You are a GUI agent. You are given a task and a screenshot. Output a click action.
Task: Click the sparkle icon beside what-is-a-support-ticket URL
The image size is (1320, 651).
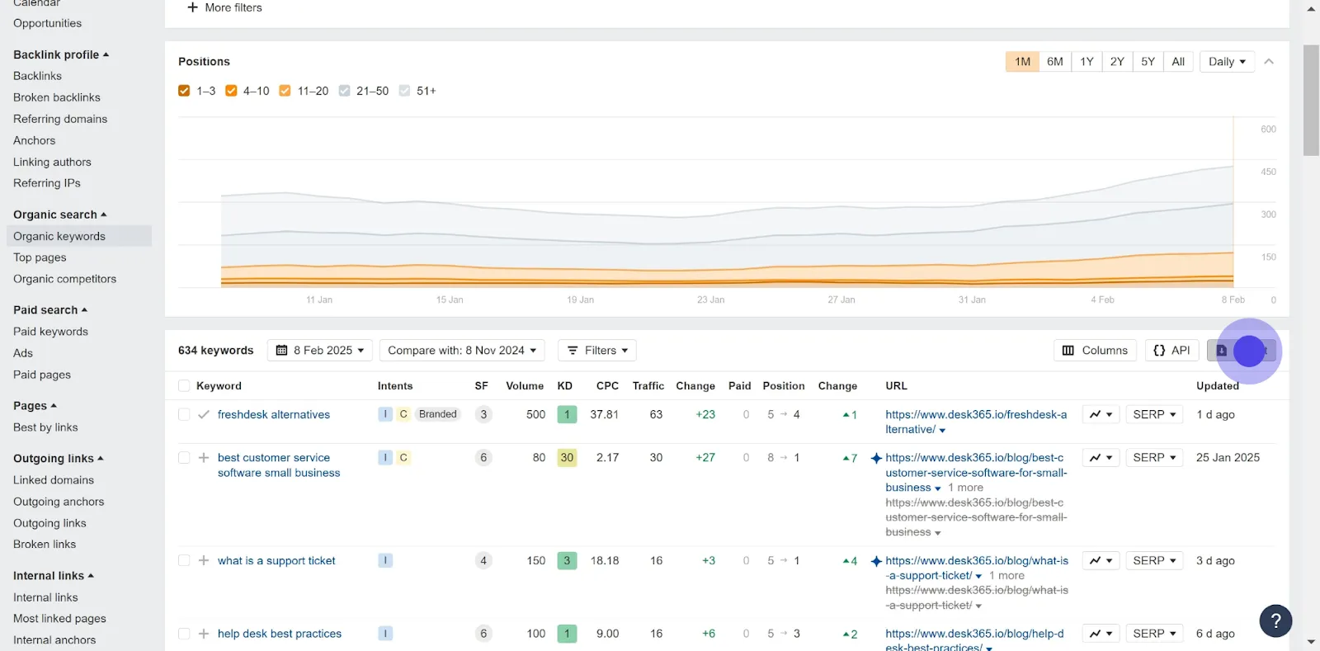pos(876,561)
